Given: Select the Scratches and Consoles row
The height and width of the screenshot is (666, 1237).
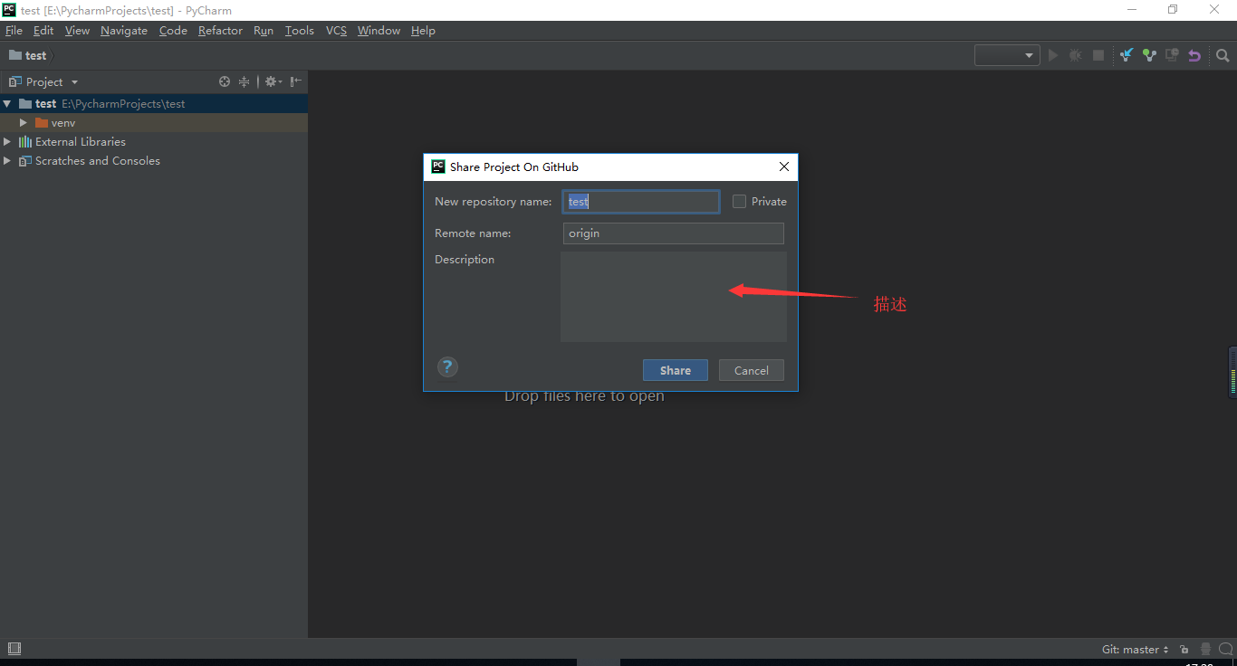Looking at the screenshot, I should 154,161.
